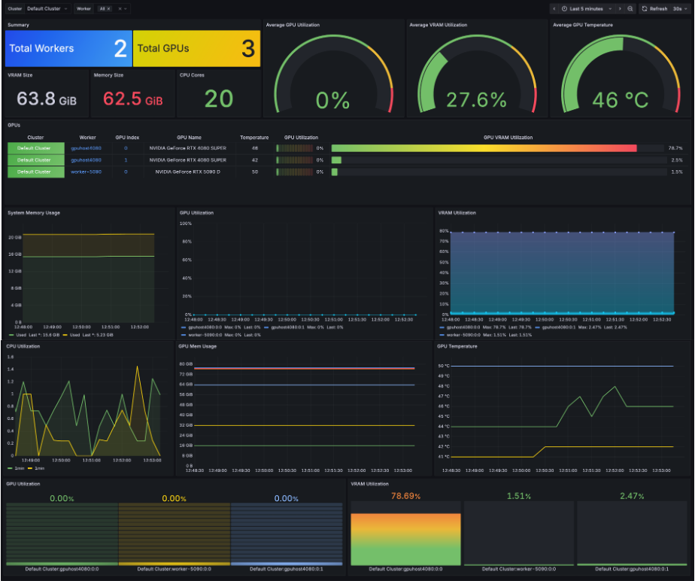Clear the Worker filter selection

(120, 8)
